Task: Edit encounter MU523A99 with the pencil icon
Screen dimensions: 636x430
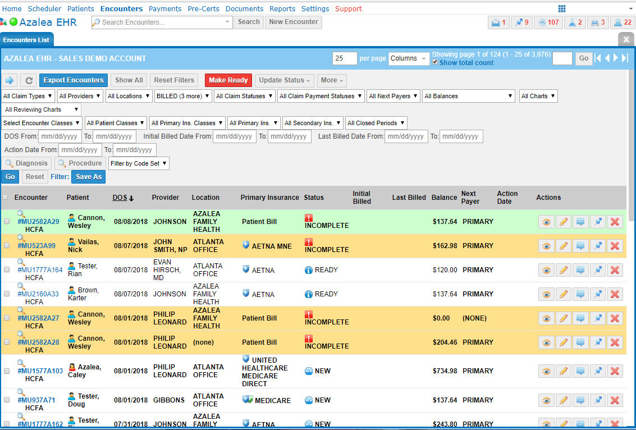Action: click(x=563, y=246)
